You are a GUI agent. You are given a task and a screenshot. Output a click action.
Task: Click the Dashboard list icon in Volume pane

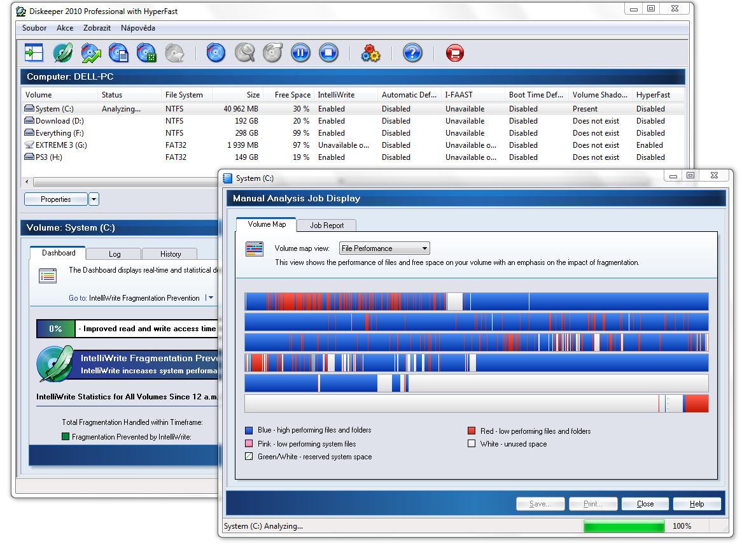pos(48,275)
